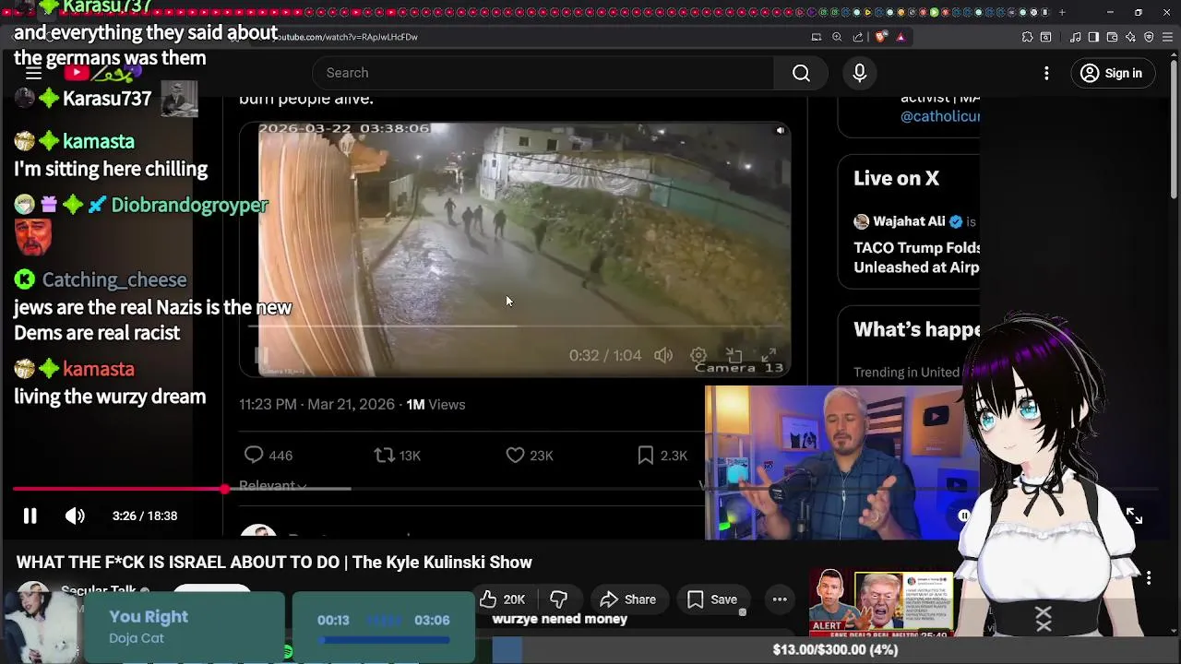Click the 11:23 PM Mar 21, 2026 timestamp
Screen dimensions: 1181x664
coord(316,404)
